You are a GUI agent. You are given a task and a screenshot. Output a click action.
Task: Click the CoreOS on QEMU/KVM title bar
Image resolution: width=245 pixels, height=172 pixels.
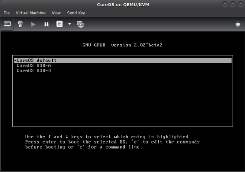point(123,4)
